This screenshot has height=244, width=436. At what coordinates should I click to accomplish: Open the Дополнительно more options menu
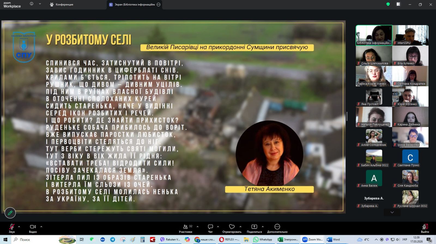[277, 228]
